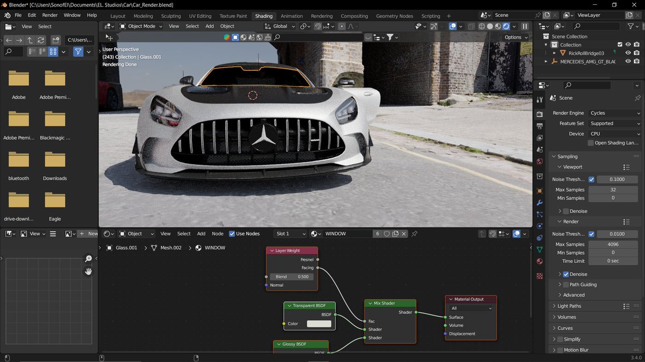Open Material Output All target dropdown
The width and height of the screenshot is (645, 362).
pyautogui.click(x=471, y=308)
